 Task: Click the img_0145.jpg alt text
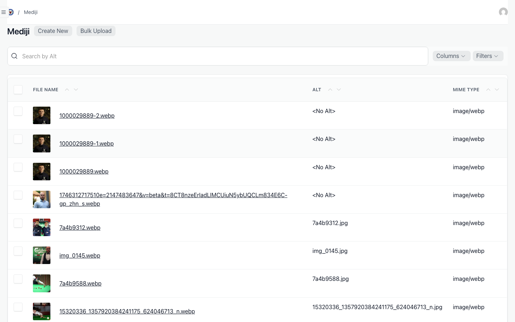[x=330, y=251]
